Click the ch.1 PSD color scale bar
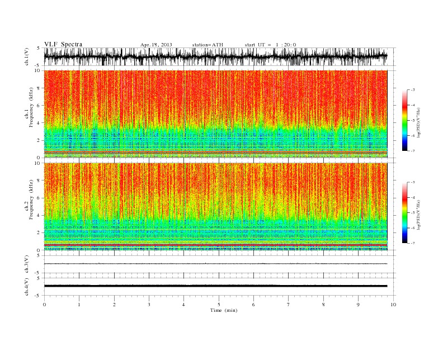Viewport: 443px width, 342px height. [x=404, y=120]
